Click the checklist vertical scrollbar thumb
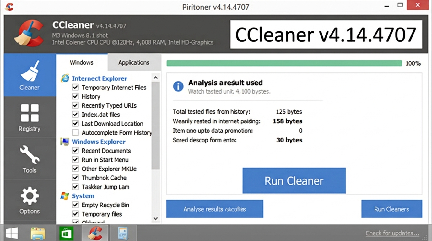The image size is (432, 241). click(156, 126)
